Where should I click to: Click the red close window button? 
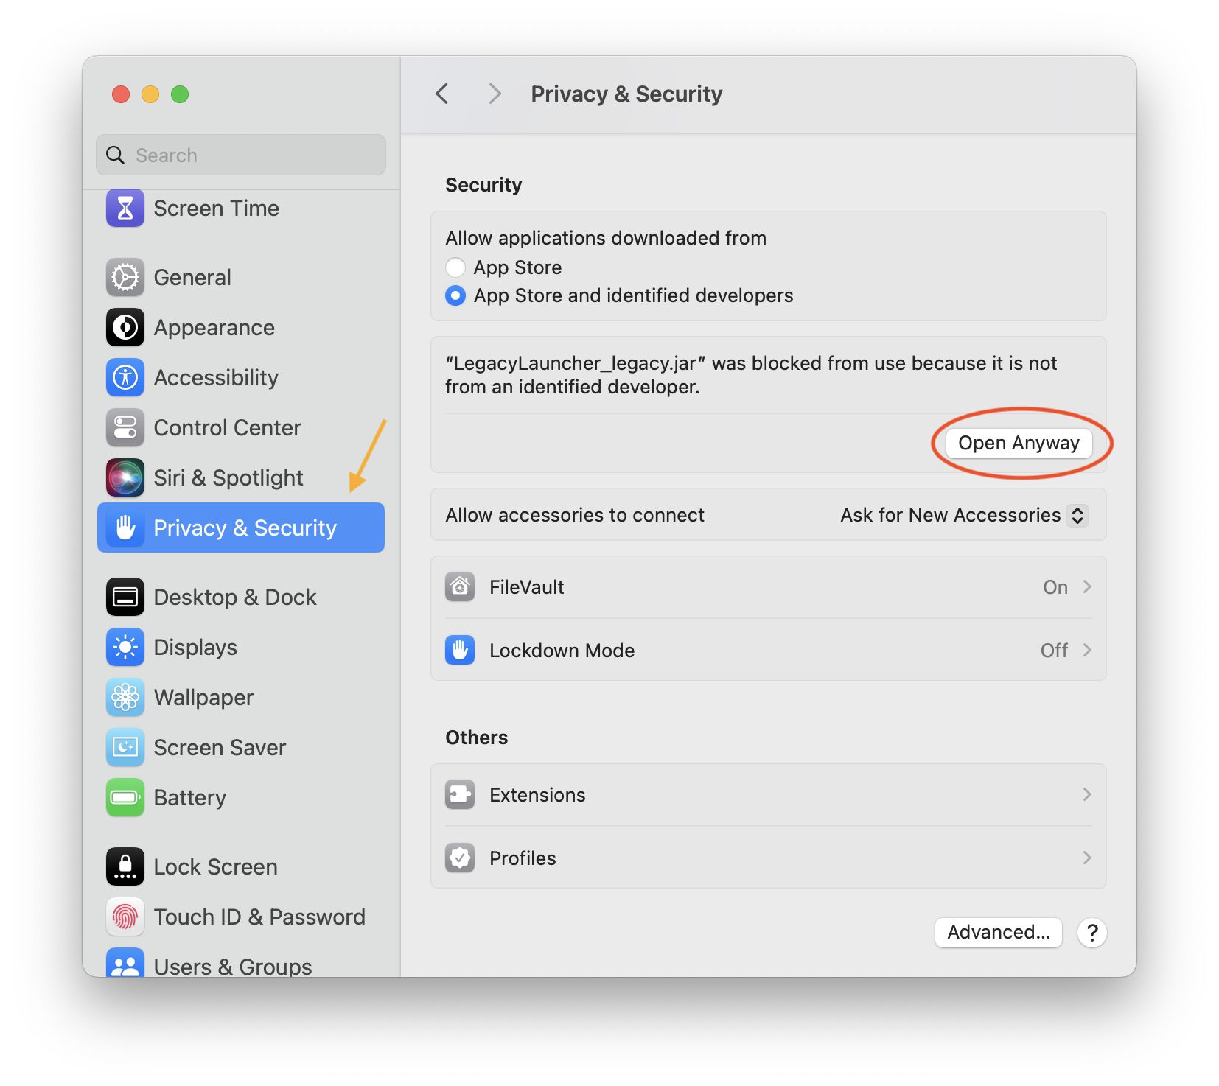[121, 94]
